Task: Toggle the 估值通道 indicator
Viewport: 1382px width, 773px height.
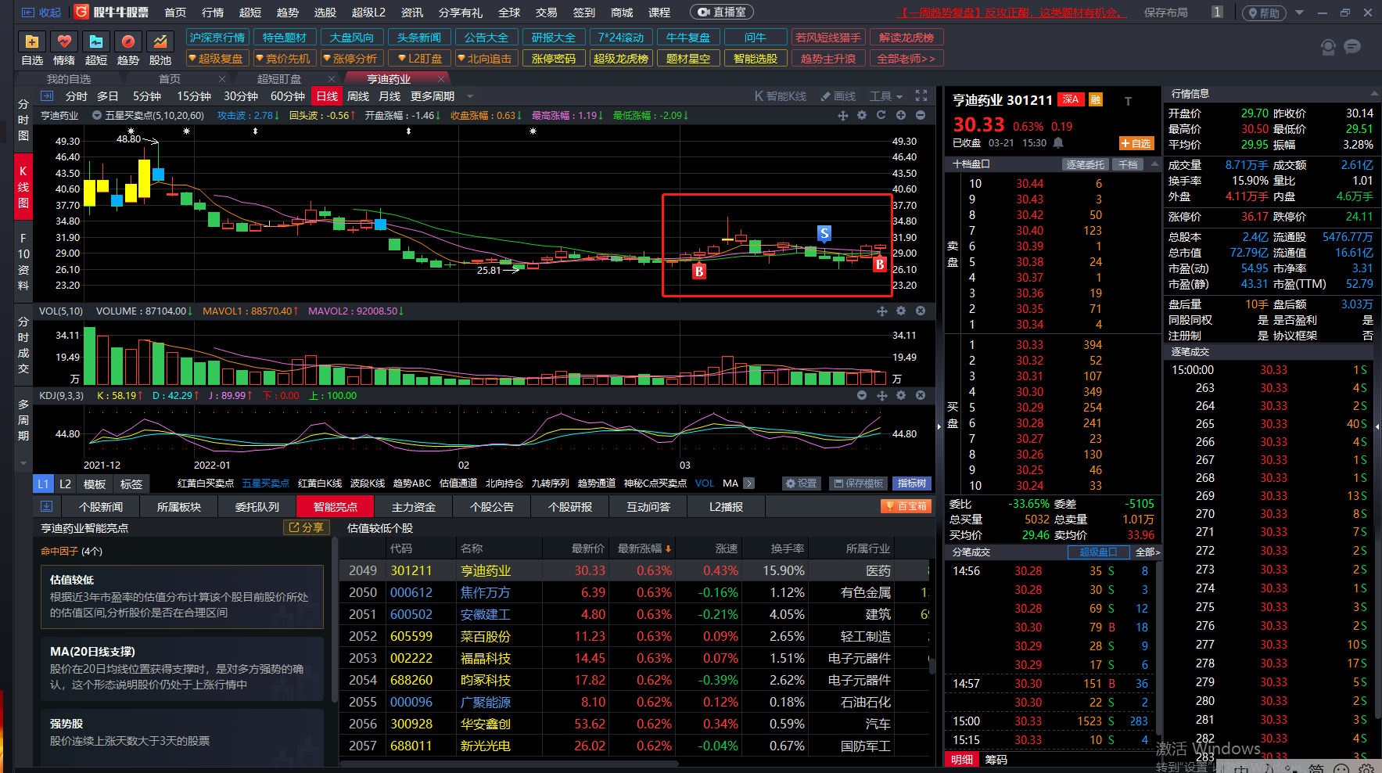Action: (458, 484)
